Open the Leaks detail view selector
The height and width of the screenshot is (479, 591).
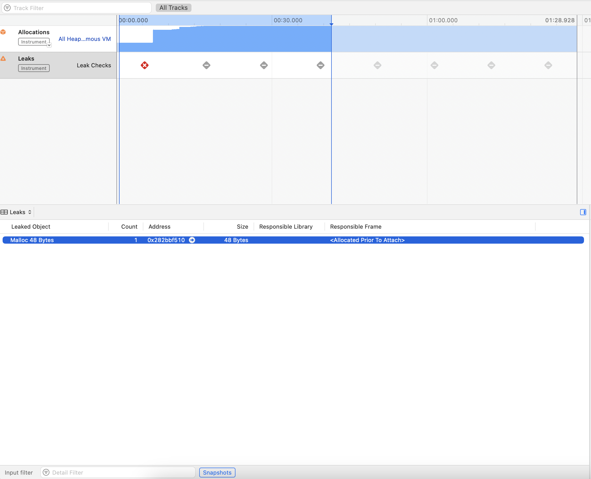click(29, 212)
